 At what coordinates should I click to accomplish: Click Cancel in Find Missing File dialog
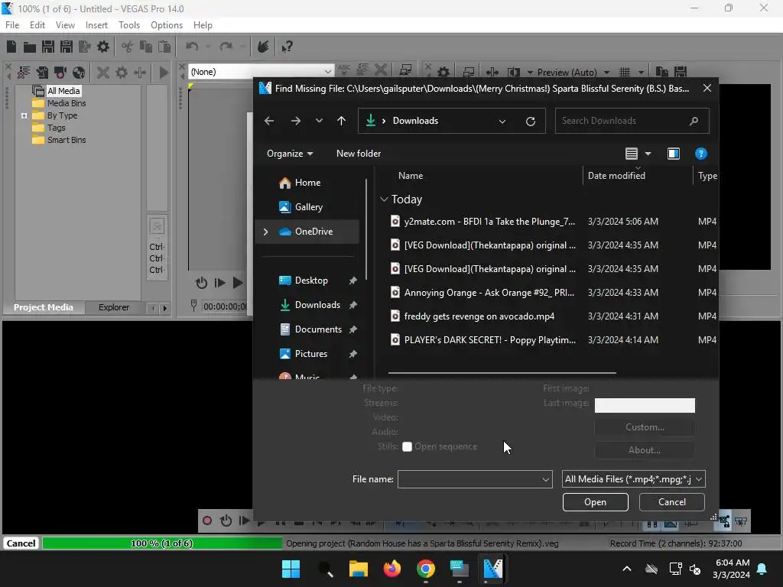pos(671,502)
